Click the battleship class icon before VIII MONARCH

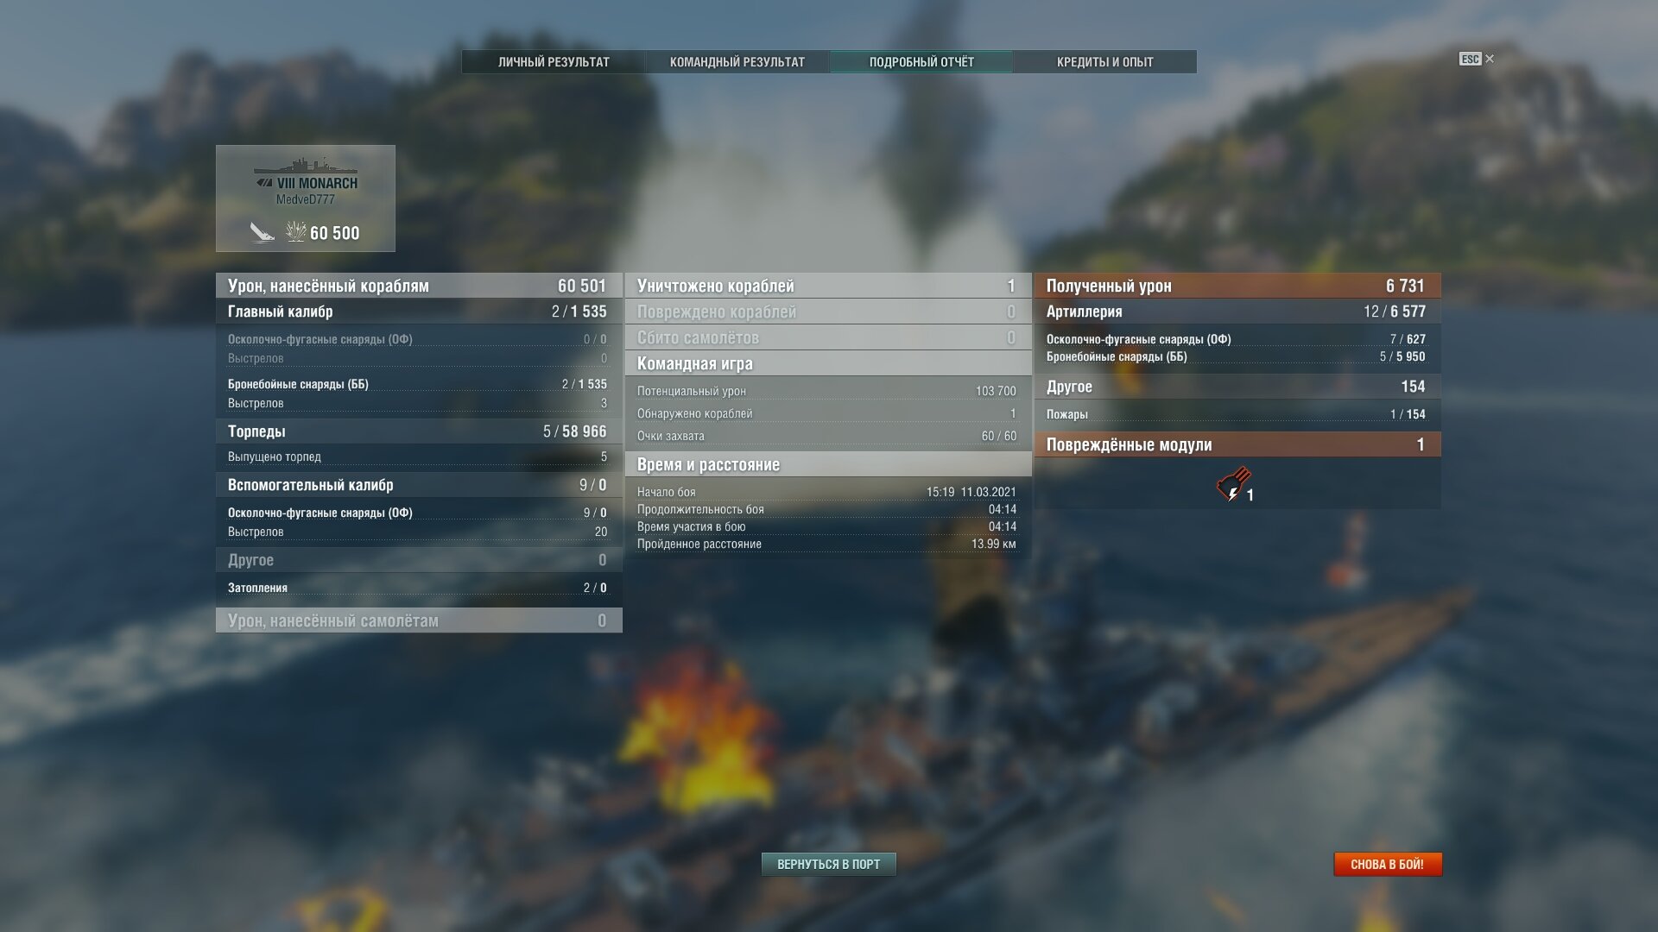click(264, 183)
